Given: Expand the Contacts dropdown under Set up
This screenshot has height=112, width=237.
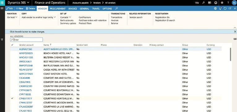Looking at the screenshot, I should [x=66, y=17].
